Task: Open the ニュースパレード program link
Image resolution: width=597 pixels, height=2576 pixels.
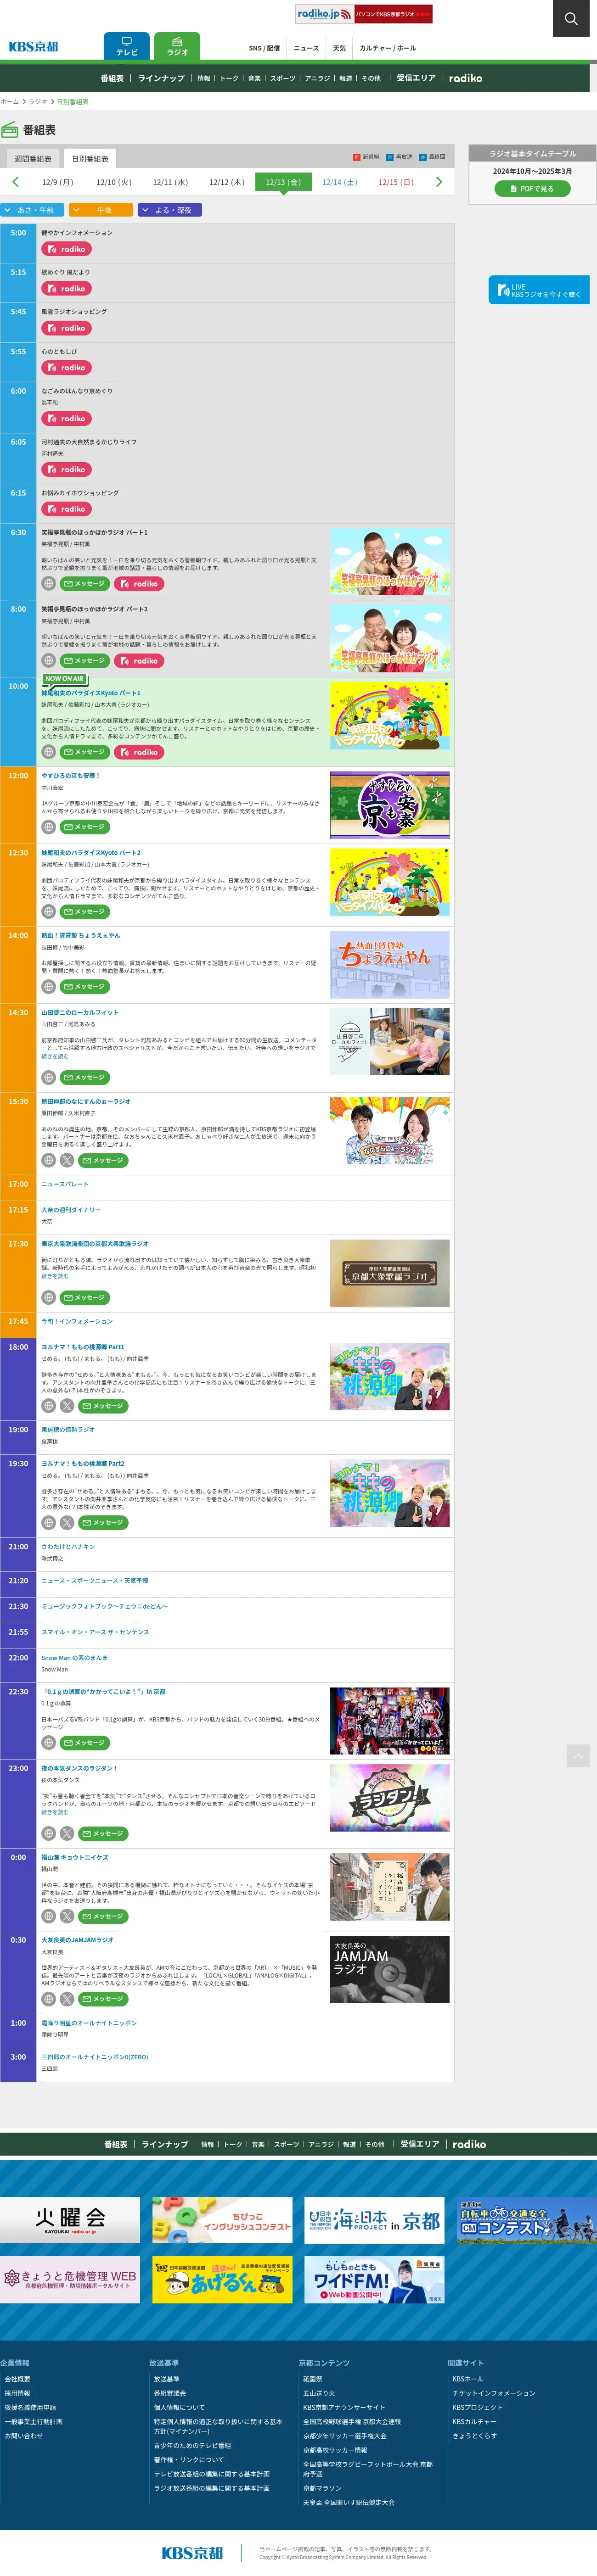Action: click(65, 1184)
